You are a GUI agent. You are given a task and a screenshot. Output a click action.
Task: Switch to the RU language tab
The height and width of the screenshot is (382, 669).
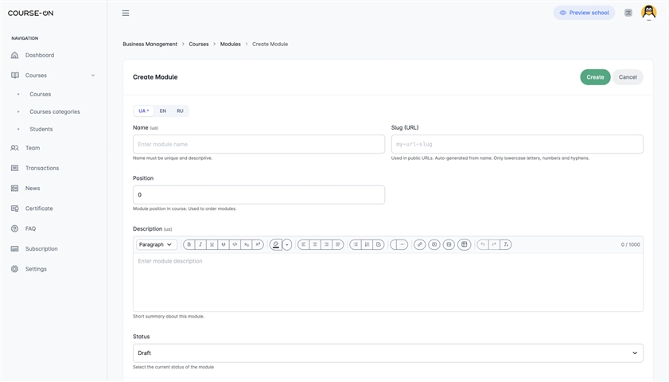tap(180, 111)
